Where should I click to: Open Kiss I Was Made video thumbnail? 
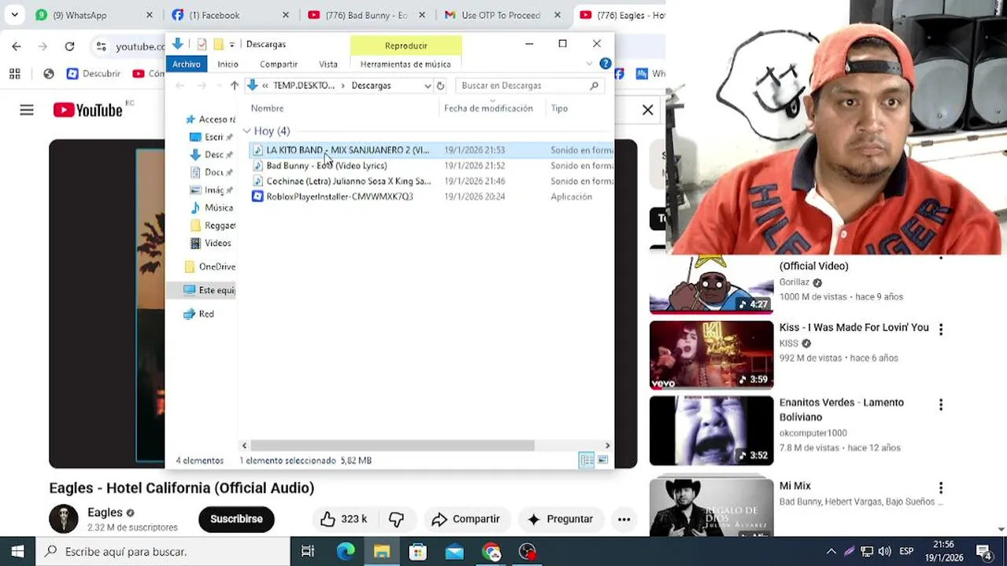pyautogui.click(x=711, y=355)
